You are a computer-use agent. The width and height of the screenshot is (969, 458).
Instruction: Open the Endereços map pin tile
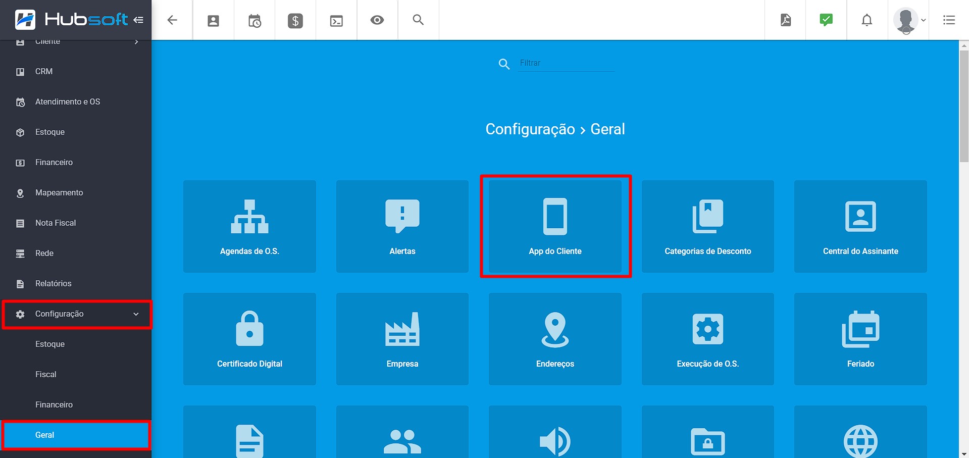[555, 339]
